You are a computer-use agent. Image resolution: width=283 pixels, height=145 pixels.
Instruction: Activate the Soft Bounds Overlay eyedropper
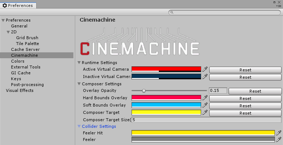pyautogui.click(x=205, y=105)
